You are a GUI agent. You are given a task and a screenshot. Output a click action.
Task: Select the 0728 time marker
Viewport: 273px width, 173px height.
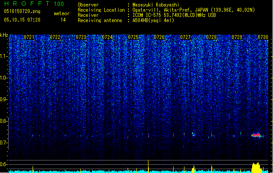[x=211, y=37]
